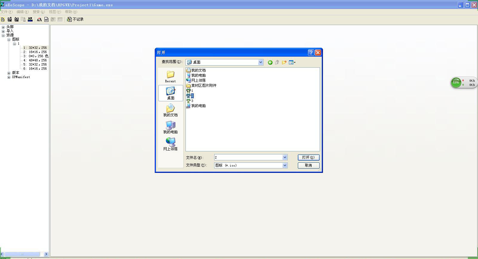The width and height of the screenshot is (478, 259).
Task: Click the dialog help question mark button
Action: [311, 52]
